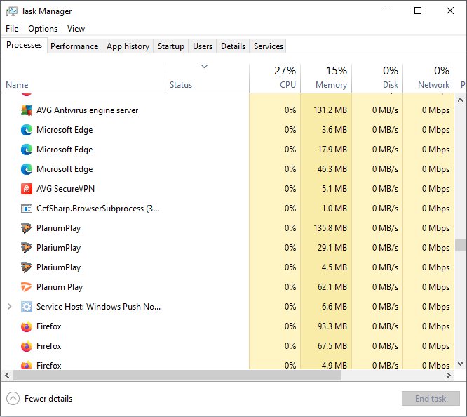The image size is (467, 417).
Task: Open the View menu
Action: point(76,29)
